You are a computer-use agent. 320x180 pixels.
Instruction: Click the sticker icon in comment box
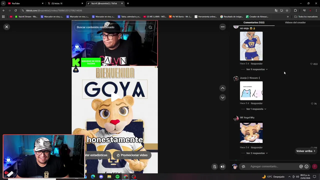[x=243, y=166]
